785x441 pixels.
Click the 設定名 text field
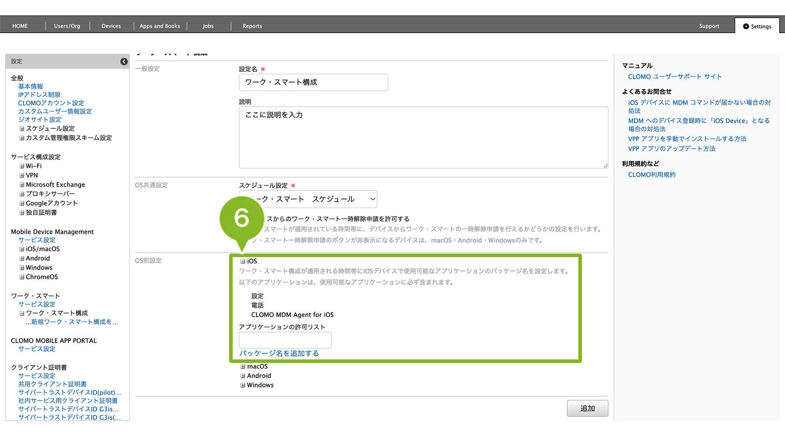[313, 82]
